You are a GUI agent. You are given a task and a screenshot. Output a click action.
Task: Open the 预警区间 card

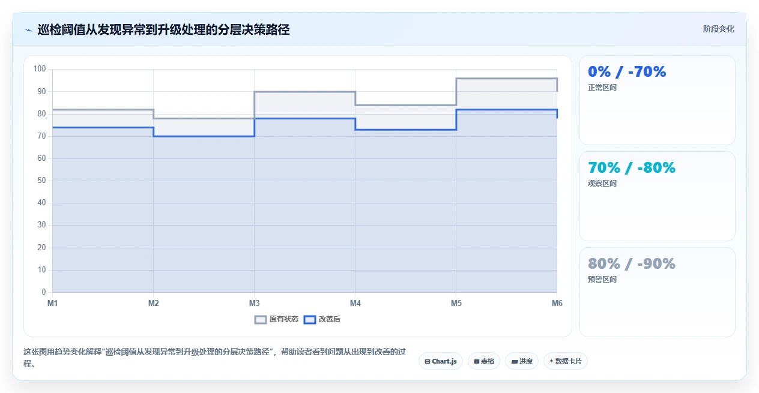tap(657, 292)
